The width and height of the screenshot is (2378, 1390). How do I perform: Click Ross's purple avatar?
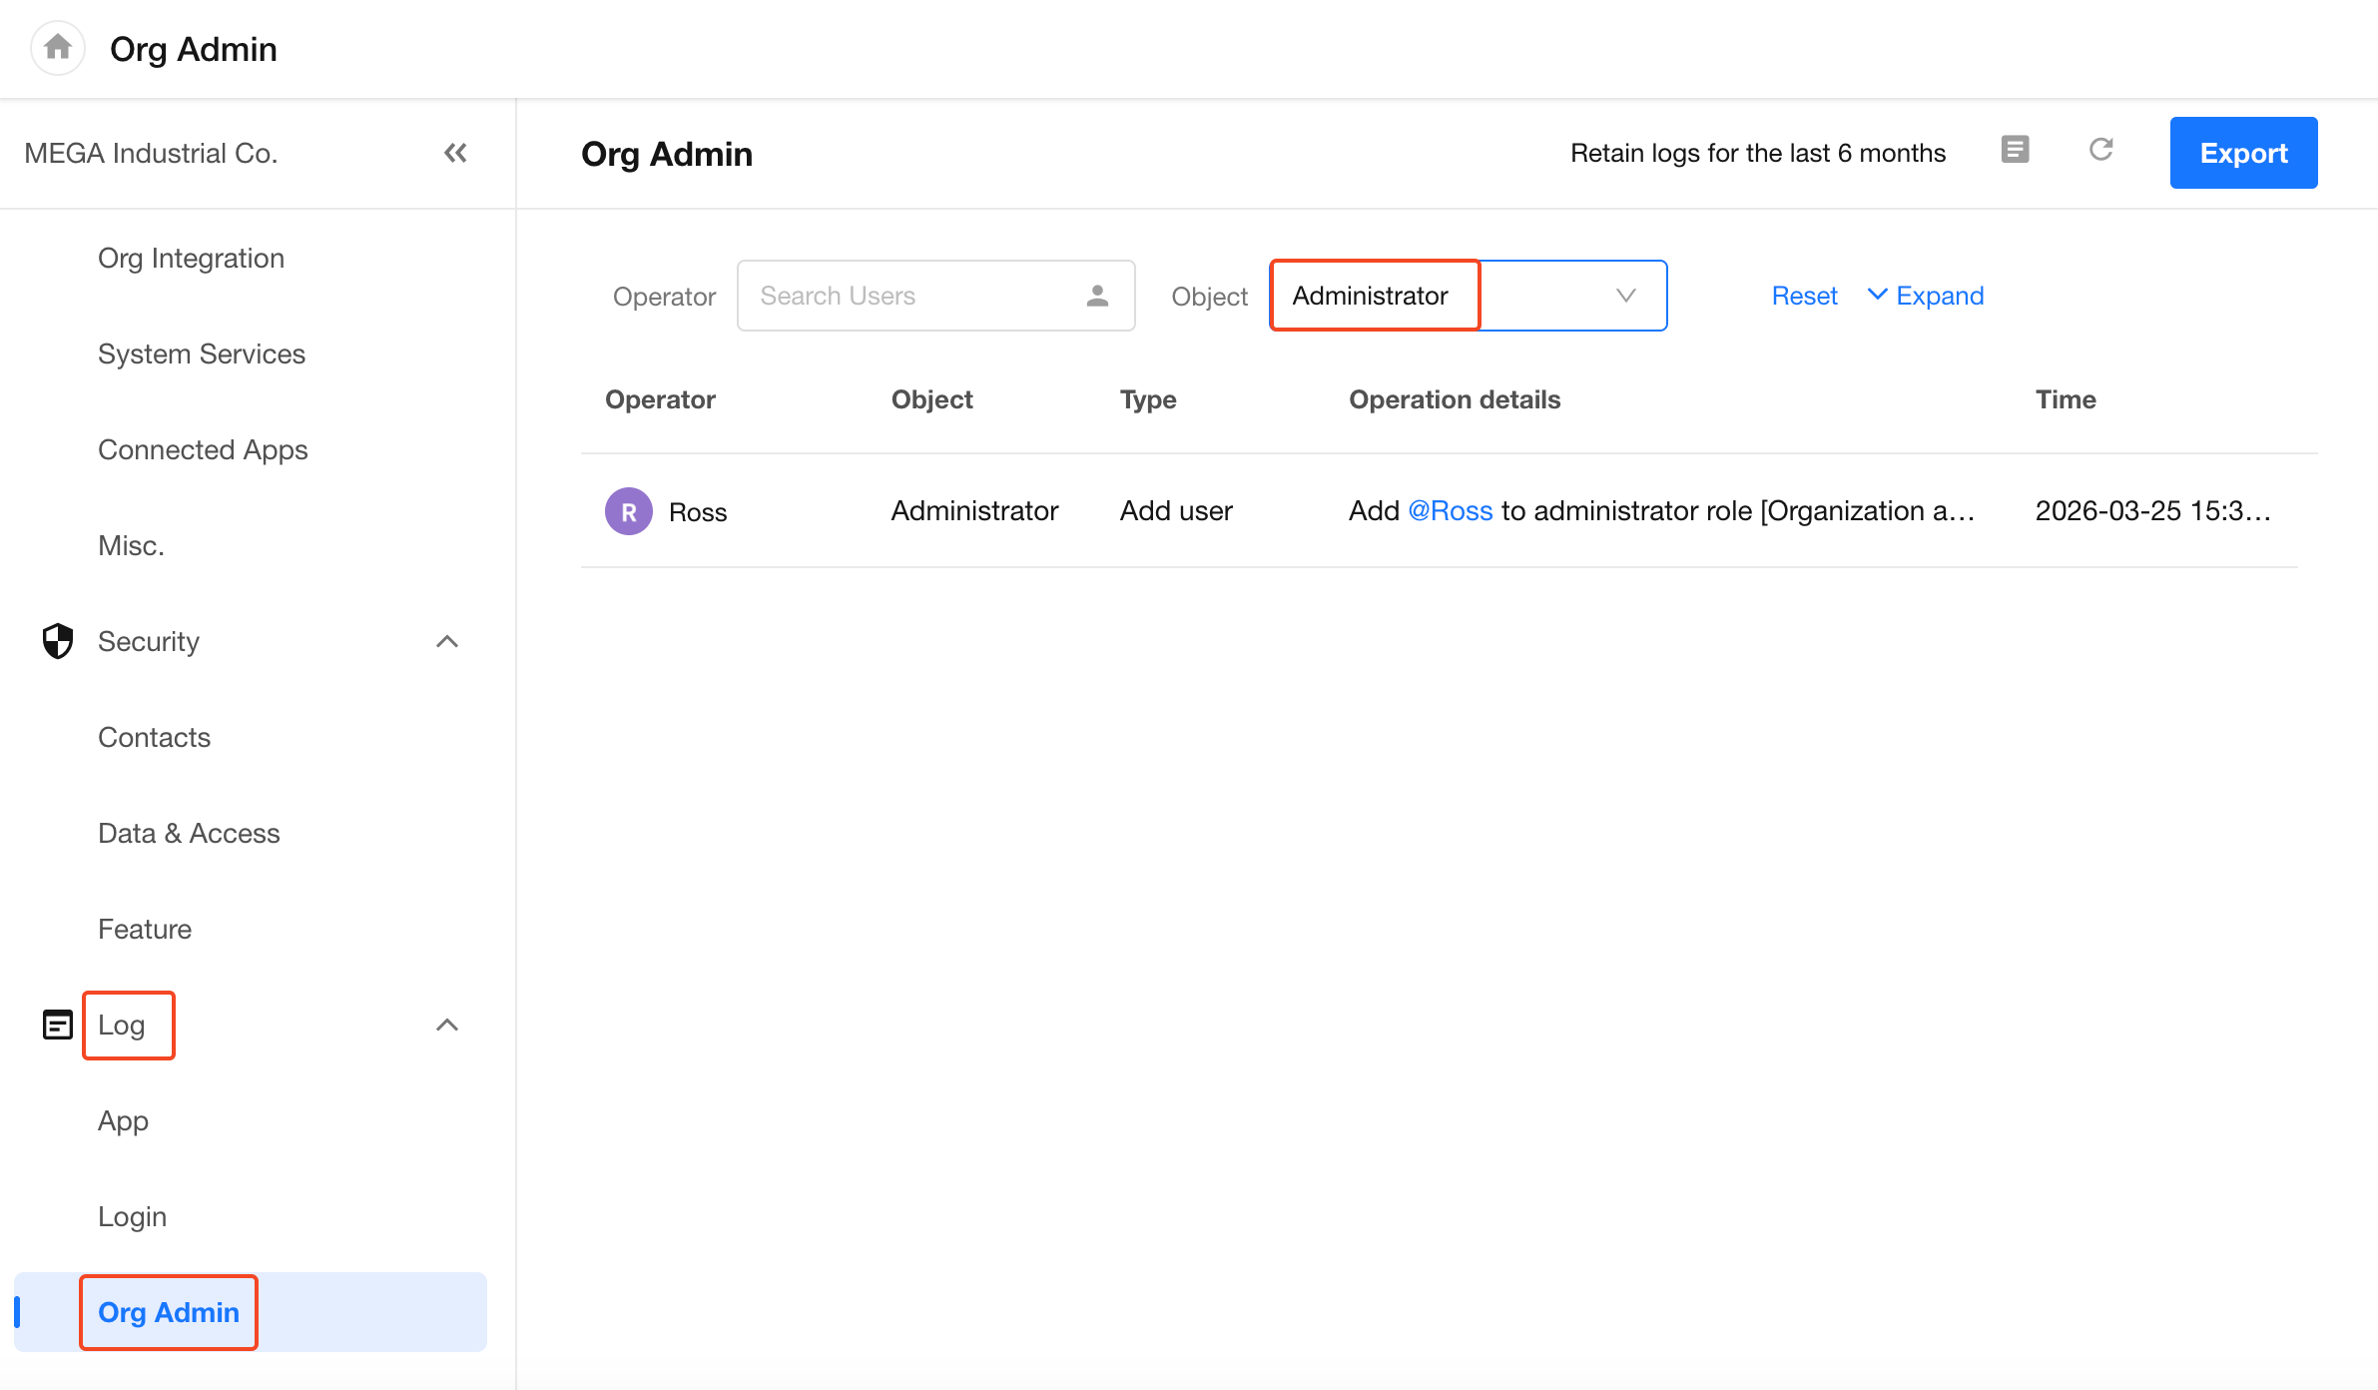tap(629, 511)
